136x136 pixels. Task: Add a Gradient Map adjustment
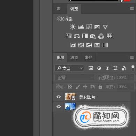coord(105,45)
